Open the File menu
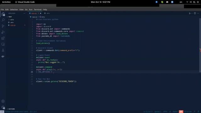The height and width of the screenshot is (113, 201). tap(2, 9)
